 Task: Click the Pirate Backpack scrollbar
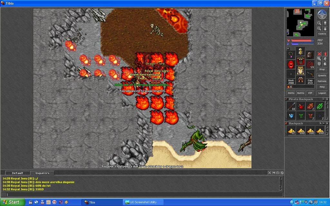click(x=327, y=111)
